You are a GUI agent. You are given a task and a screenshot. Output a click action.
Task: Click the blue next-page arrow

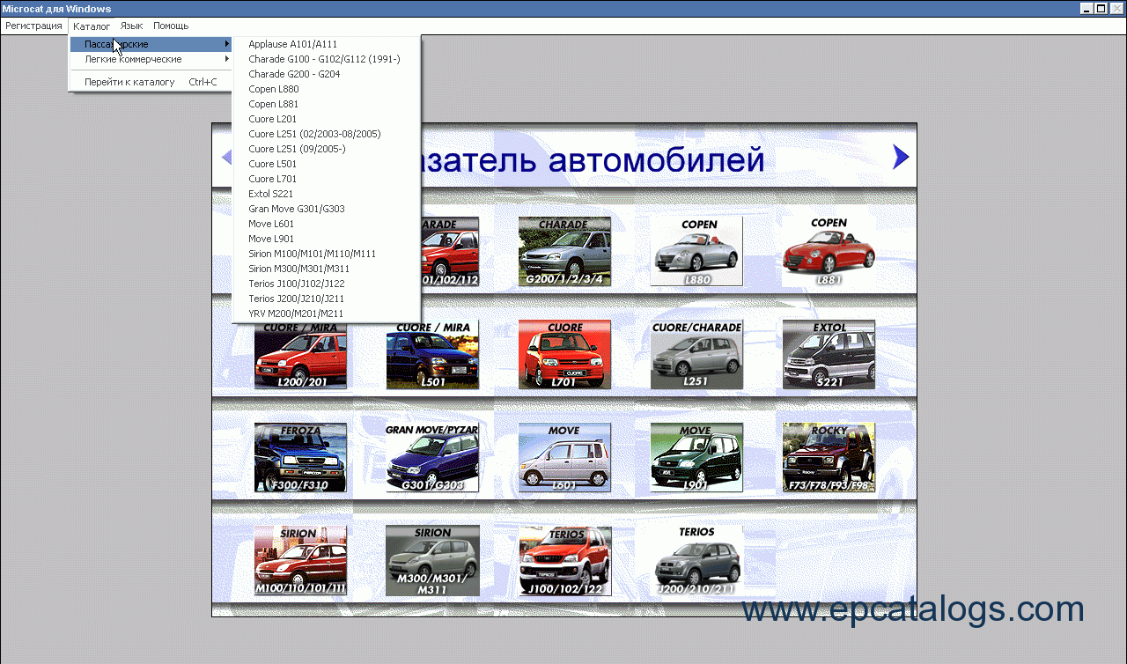[900, 157]
